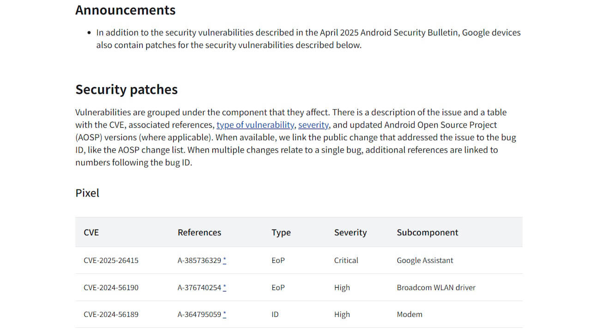
Task: Click the Announcements heading
Action: tap(126, 10)
